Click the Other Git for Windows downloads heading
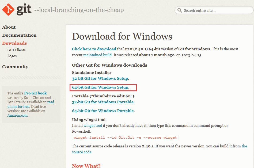254x168 pixels. coord(110,65)
